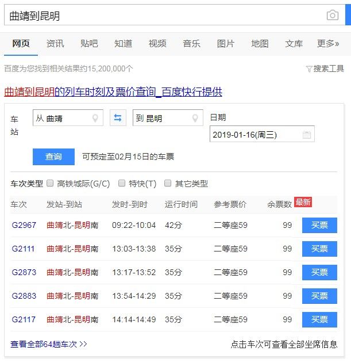Screen dimensions: 351x362
Task: Open the camera image search icon
Action: [x=333, y=15]
